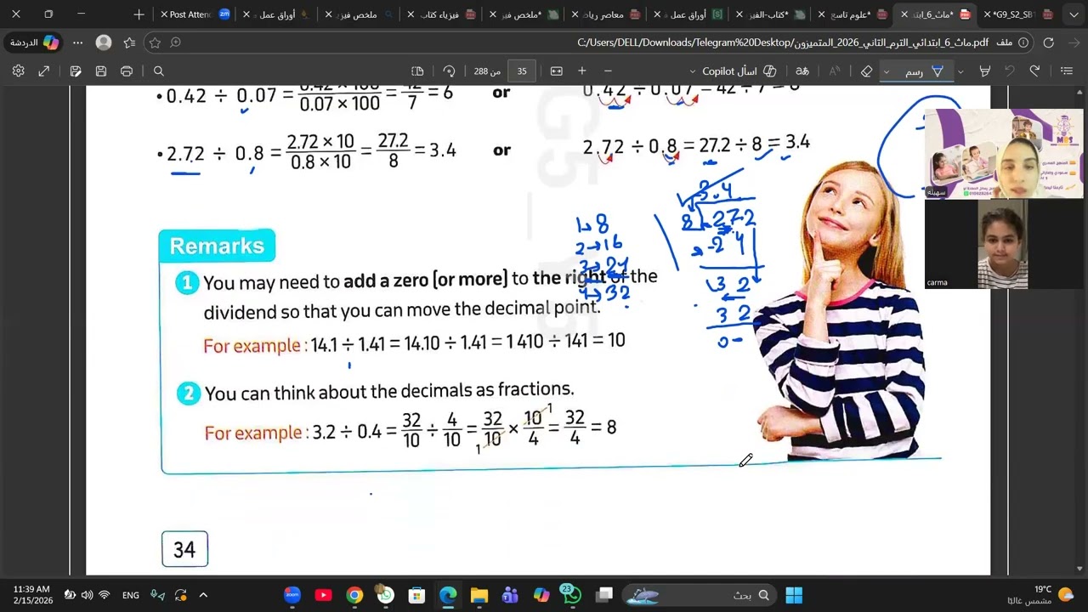Zoom out with the minus icon
Viewport: 1088px width, 612px height.
608,71
